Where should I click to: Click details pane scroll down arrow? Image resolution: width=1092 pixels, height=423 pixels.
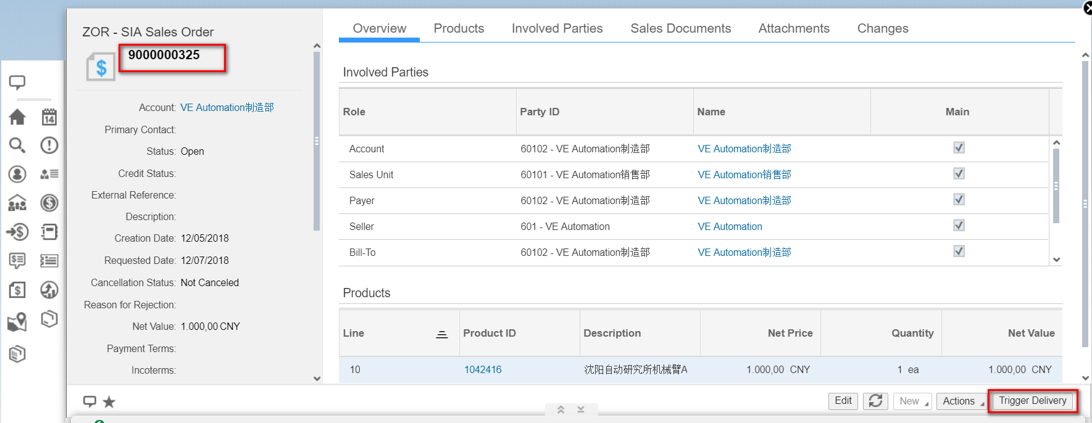[317, 379]
